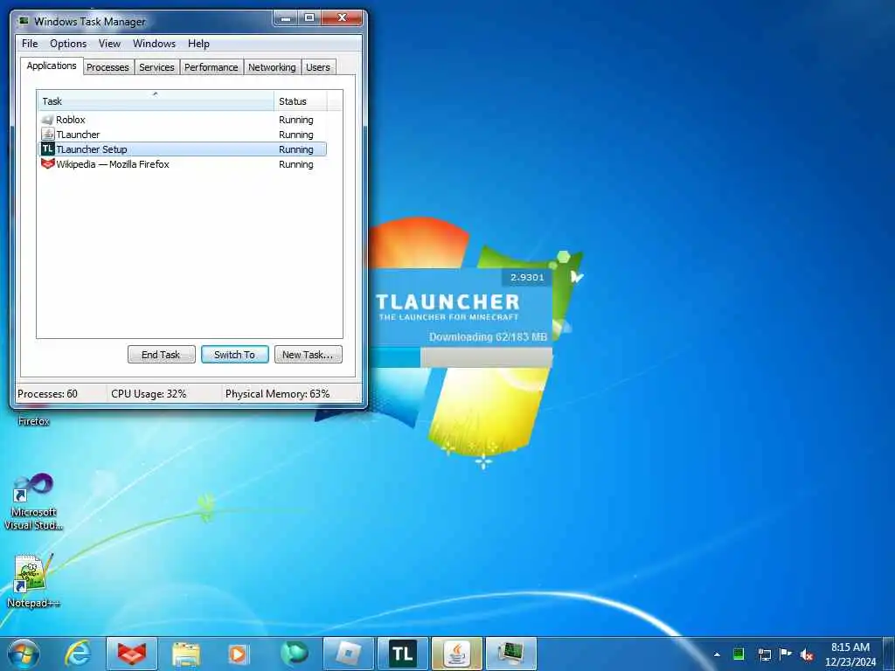Image resolution: width=895 pixels, height=671 pixels.
Task: Select the Applications tab
Action: coord(52,66)
